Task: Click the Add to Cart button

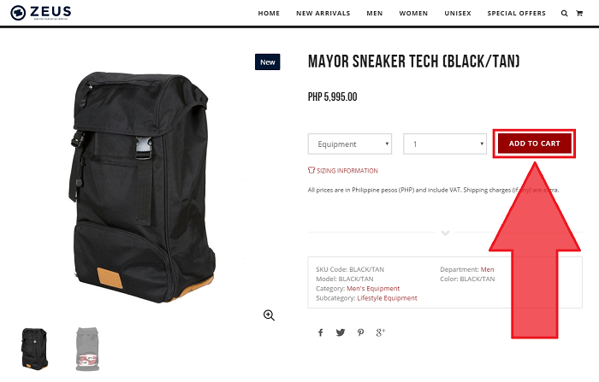Action: click(x=534, y=144)
